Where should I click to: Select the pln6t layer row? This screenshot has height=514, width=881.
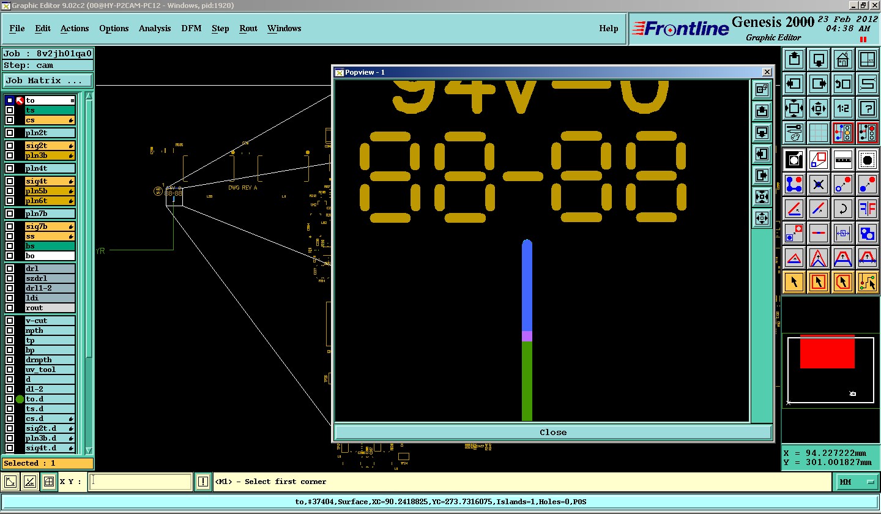pos(50,201)
